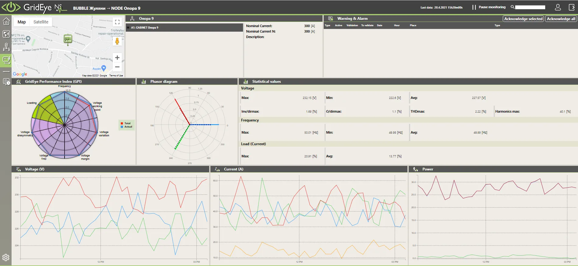Image resolution: width=578 pixels, height=266 pixels.
Task: Open the Home page from sidebar
Action: click(6, 22)
